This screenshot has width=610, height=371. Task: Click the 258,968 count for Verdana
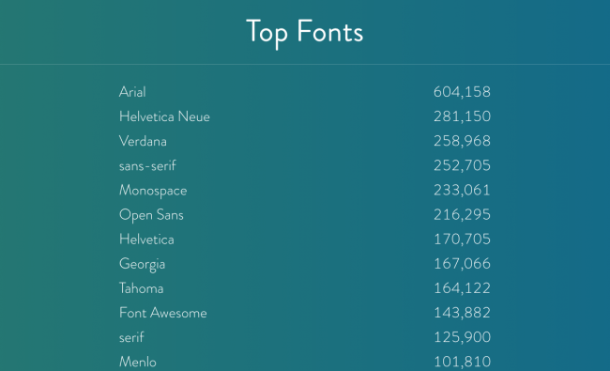[462, 141]
